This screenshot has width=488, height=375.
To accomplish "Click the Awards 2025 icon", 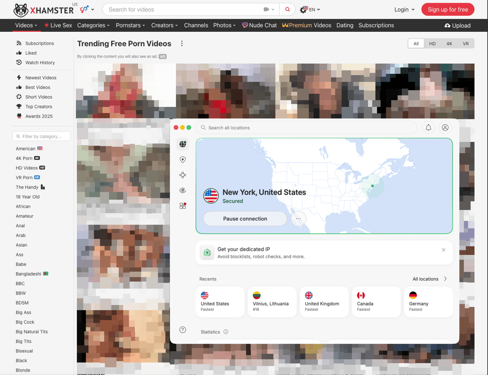I will 19,116.
